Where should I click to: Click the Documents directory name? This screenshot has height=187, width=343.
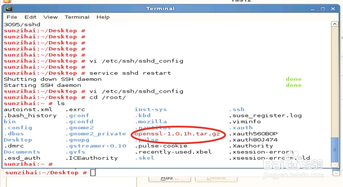pyautogui.click(x=22, y=152)
